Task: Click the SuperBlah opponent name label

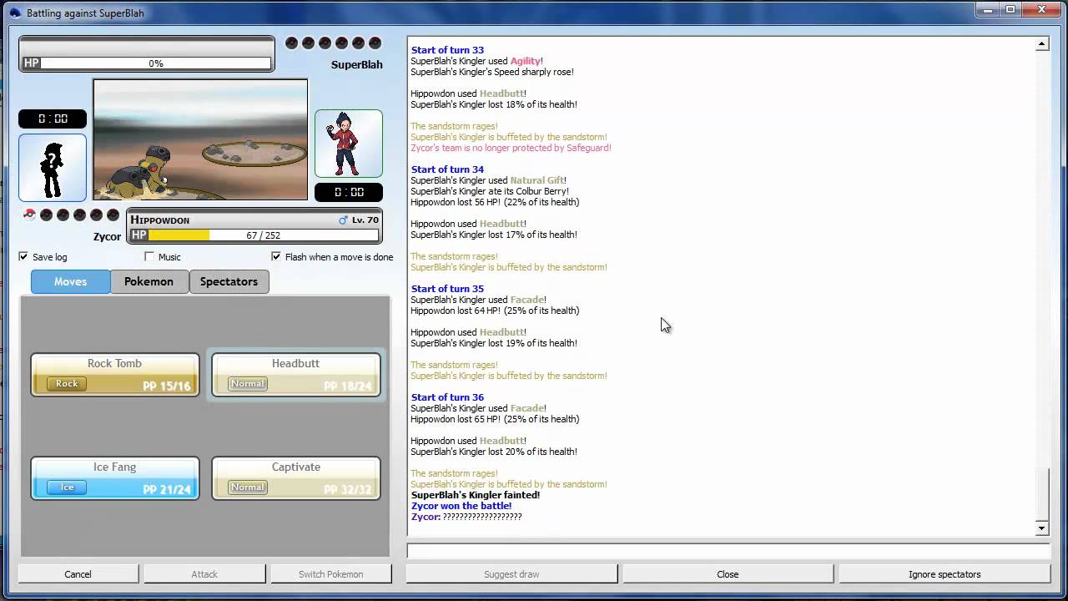Action: coord(357,65)
